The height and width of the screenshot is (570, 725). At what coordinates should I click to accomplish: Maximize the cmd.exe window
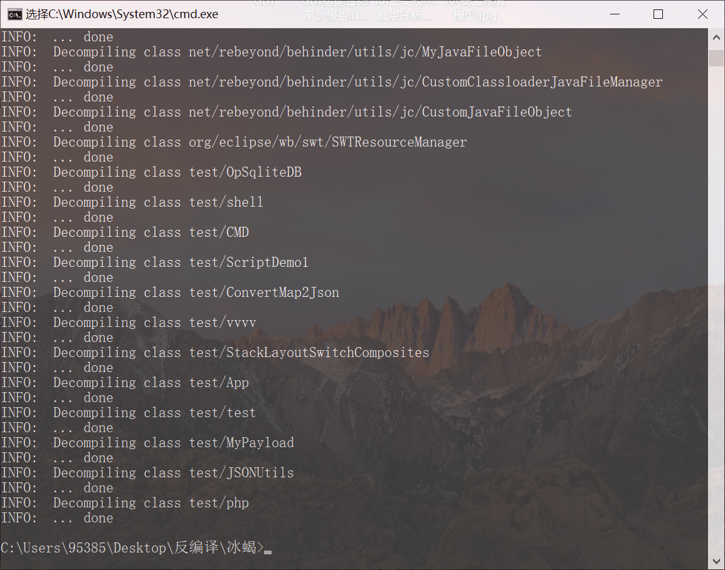[658, 14]
